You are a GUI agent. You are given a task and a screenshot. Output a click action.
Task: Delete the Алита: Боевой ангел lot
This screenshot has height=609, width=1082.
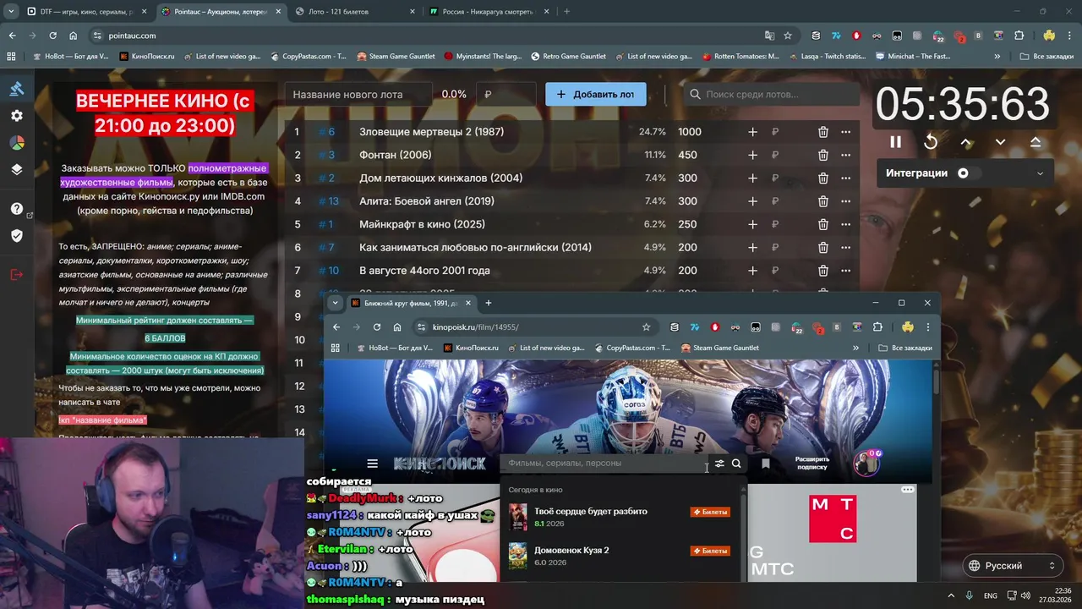point(823,201)
